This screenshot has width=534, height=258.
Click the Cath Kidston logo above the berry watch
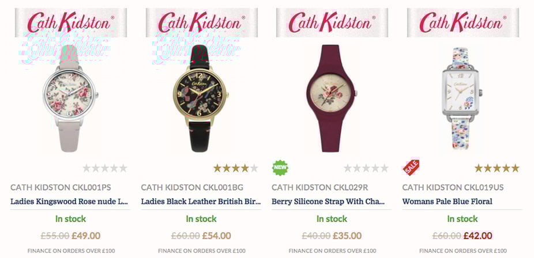[x=332, y=23]
